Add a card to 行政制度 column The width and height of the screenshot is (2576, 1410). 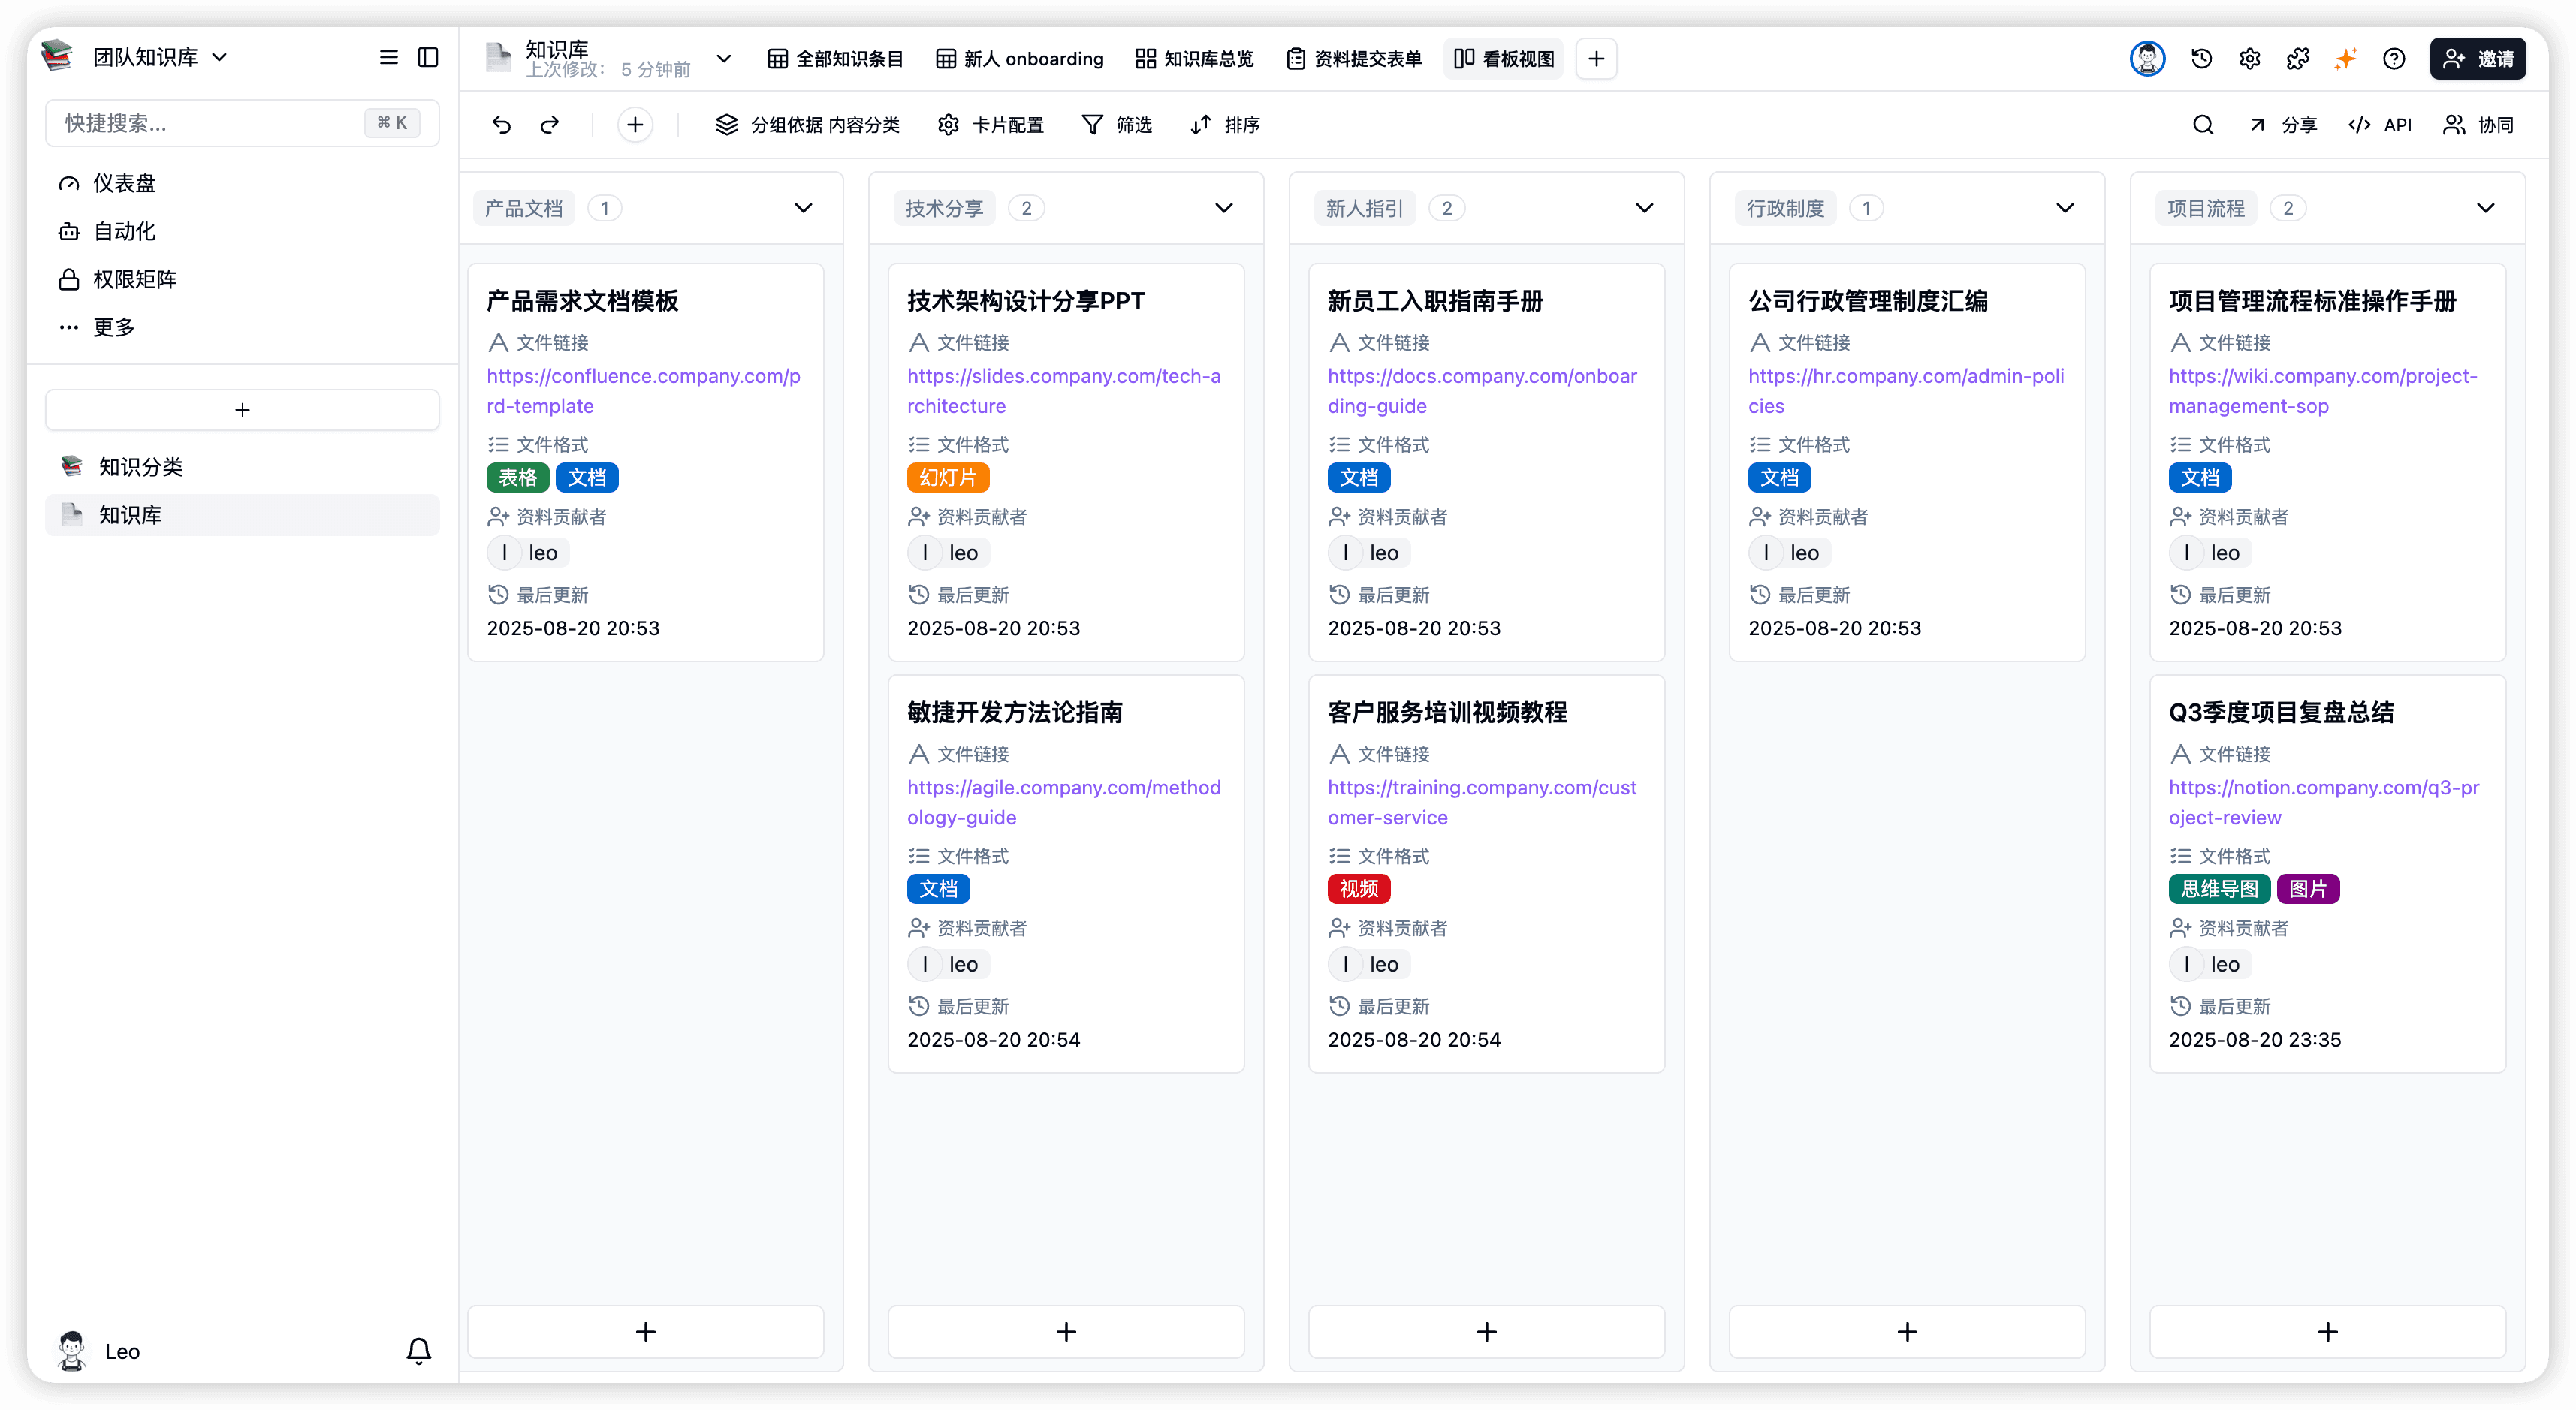point(1907,1332)
